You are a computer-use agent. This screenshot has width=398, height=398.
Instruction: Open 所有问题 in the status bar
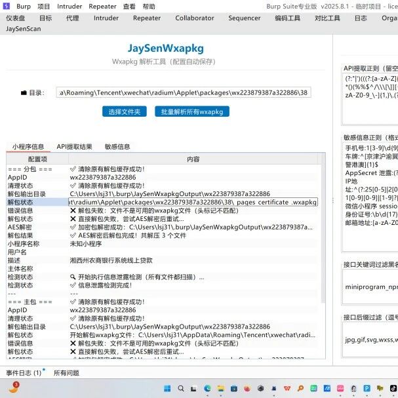66,373
